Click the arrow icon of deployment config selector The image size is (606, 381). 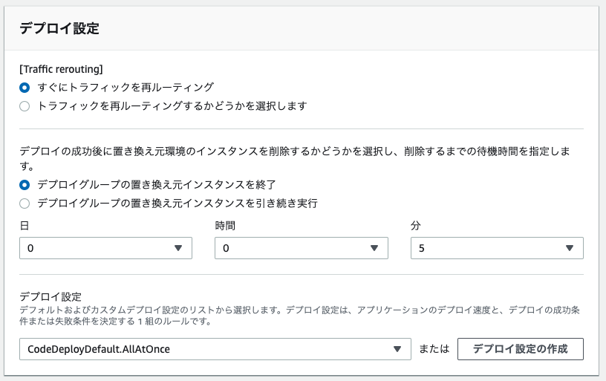pyautogui.click(x=397, y=349)
